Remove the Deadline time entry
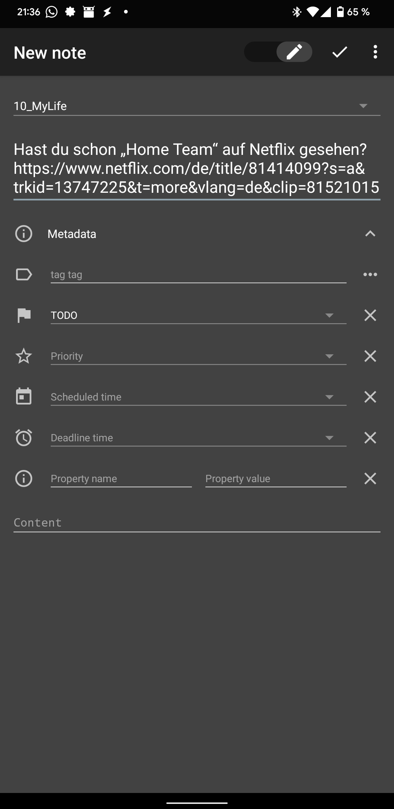Screen dimensions: 394x809 pos(370,438)
